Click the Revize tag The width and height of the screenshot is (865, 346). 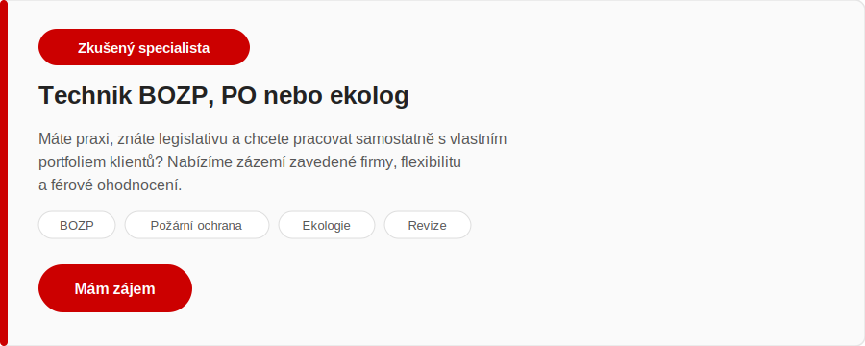point(428,225)
